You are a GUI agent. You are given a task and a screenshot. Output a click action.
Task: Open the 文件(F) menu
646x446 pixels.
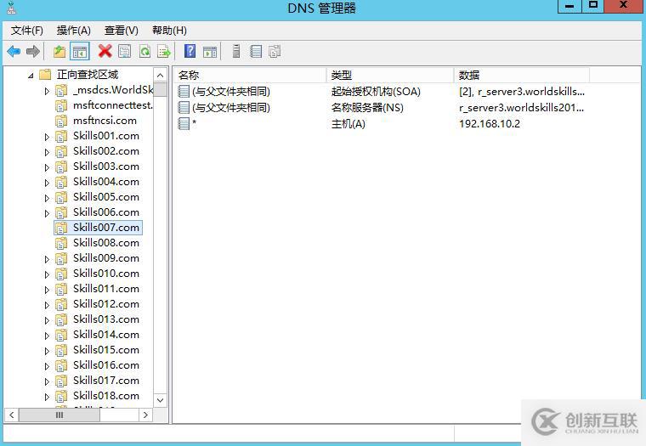point(27,31)
